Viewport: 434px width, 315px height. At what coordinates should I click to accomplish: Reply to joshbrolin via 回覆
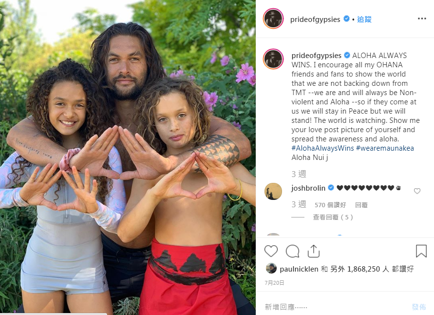pos(361,205)
